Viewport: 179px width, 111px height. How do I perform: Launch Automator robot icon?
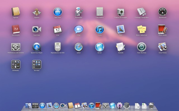(x=79, y=12)
